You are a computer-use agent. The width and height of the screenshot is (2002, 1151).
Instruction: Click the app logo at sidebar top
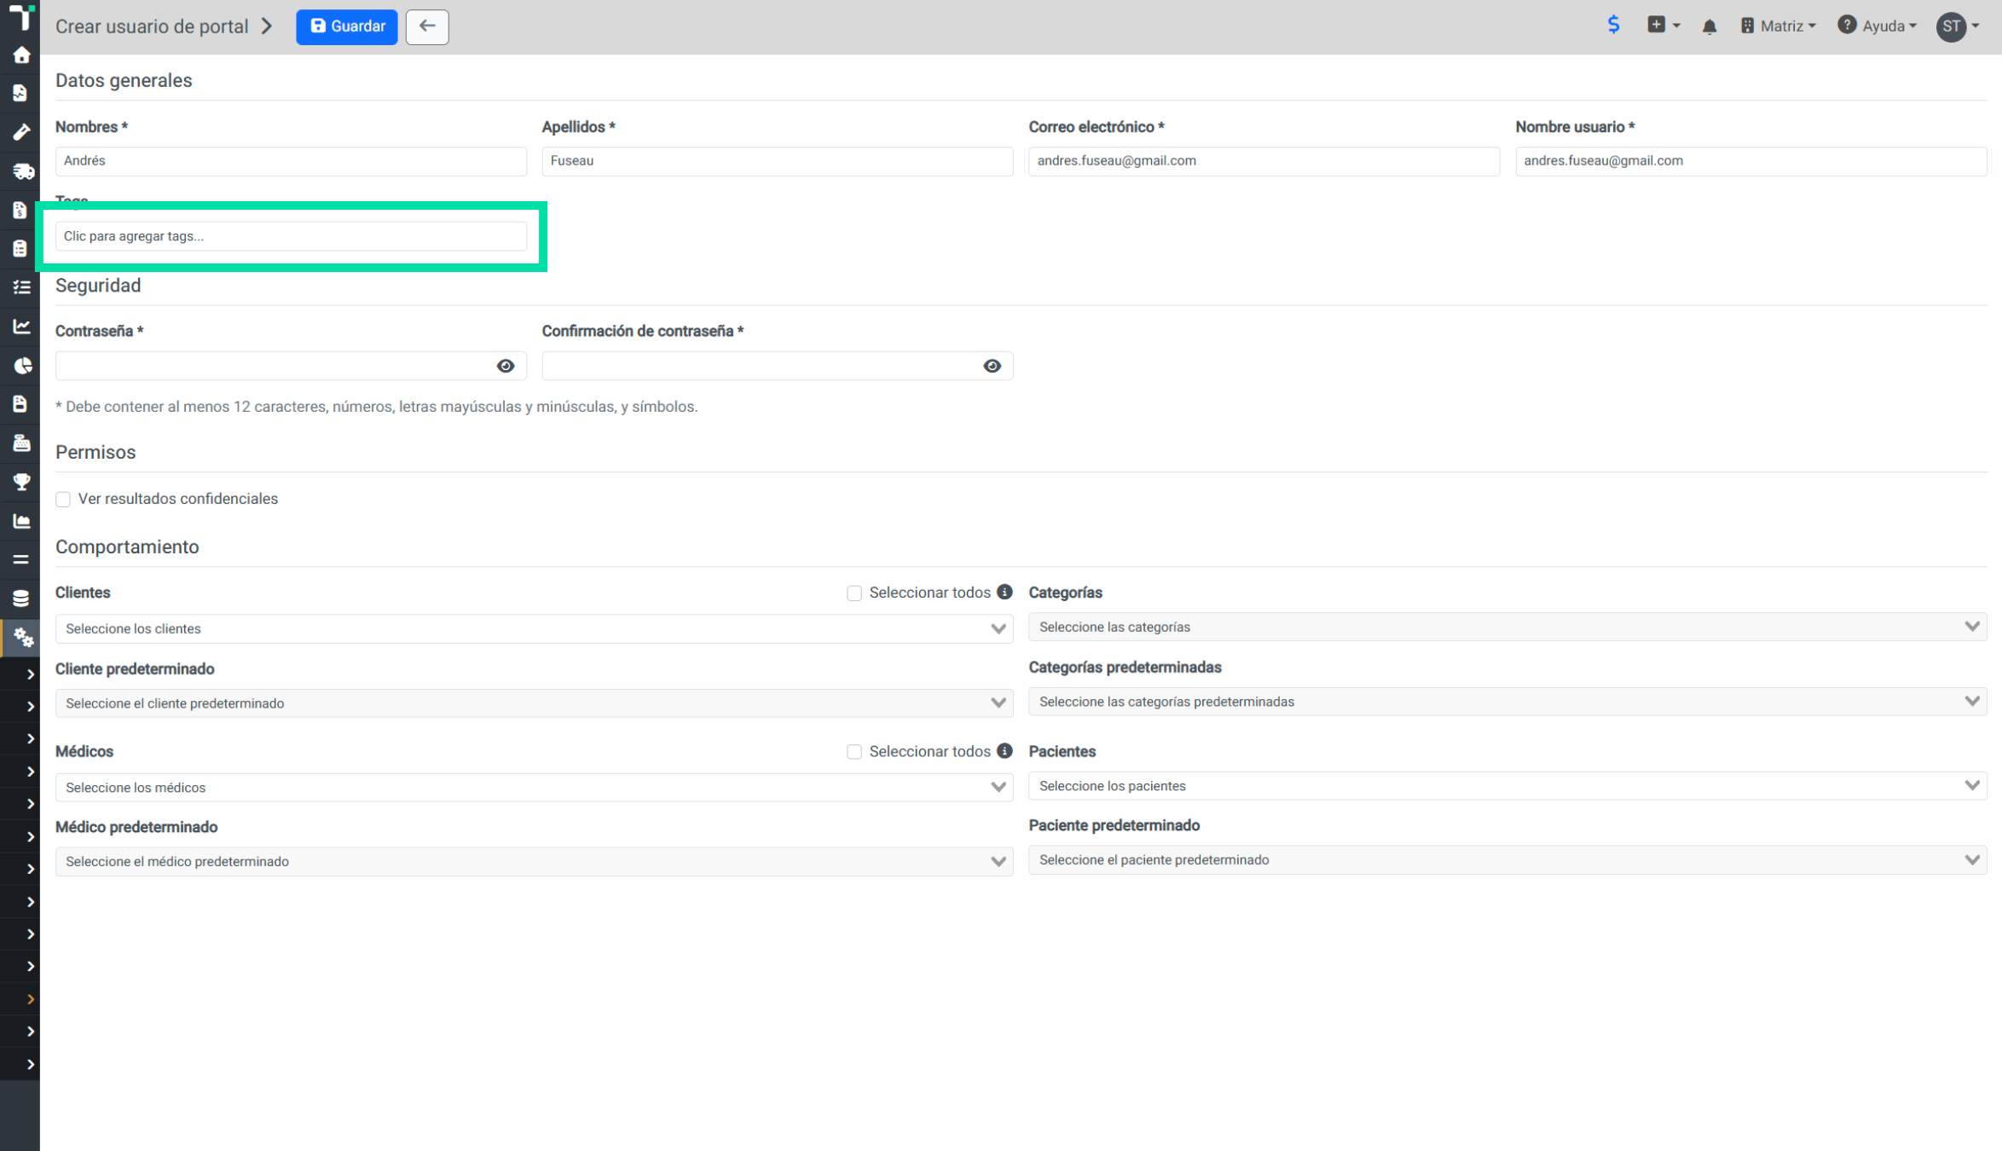[21, 17]
